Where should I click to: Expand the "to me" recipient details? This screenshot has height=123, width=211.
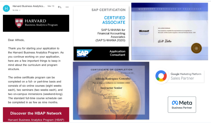(16, 10)
